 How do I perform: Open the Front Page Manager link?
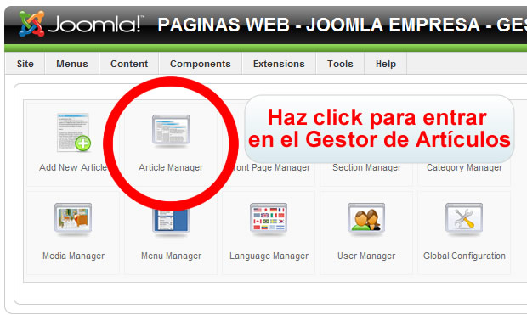pyautogui.click(x=271, y=167)
